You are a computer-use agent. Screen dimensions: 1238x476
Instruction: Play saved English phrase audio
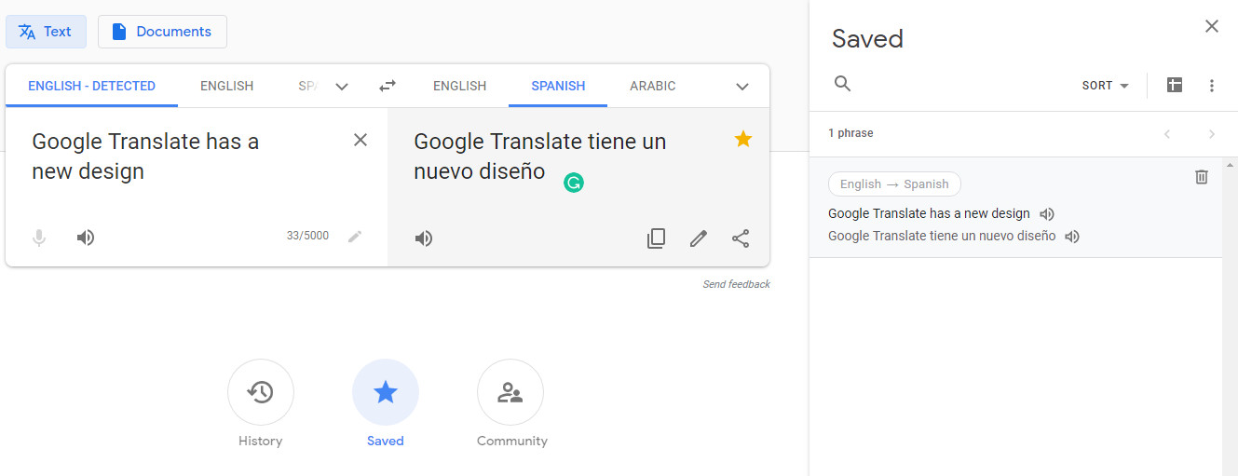pyautogui.click(x=1047, y=214)
